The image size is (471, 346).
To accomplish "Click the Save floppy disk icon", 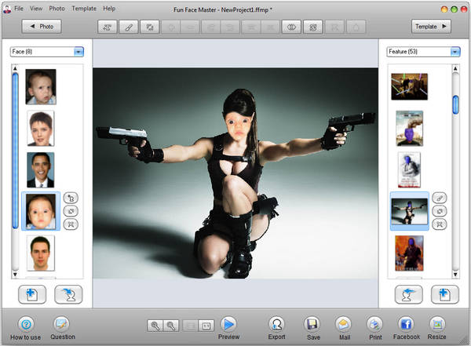I will (312, 323).
